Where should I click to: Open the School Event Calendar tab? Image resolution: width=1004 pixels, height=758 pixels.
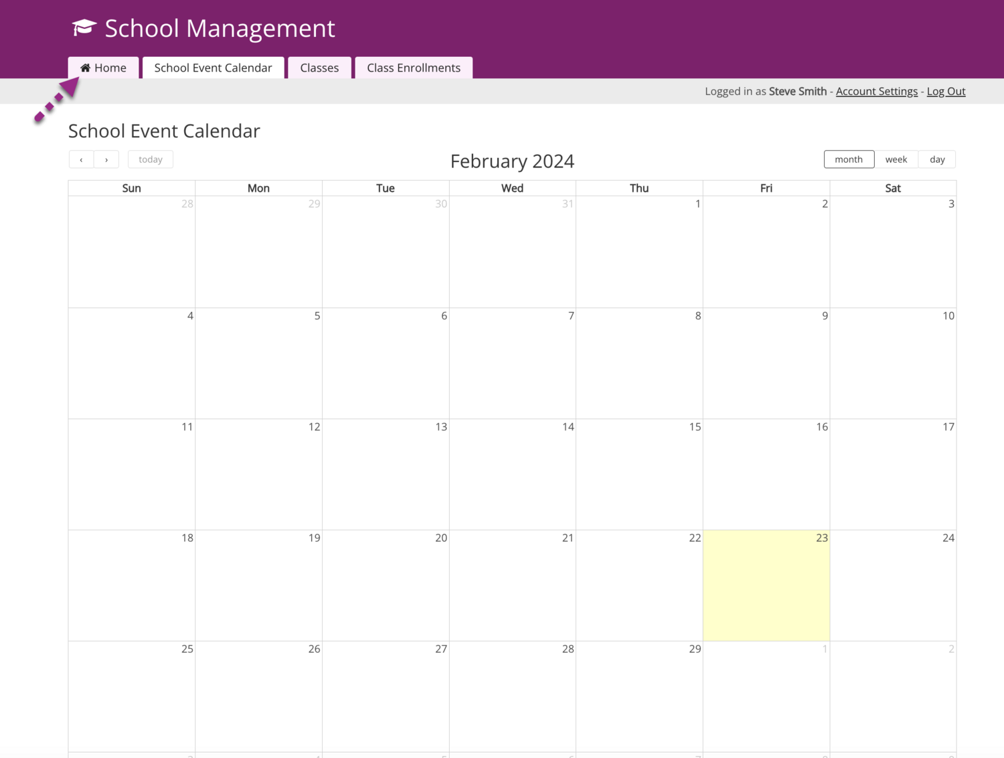[213, 68]
